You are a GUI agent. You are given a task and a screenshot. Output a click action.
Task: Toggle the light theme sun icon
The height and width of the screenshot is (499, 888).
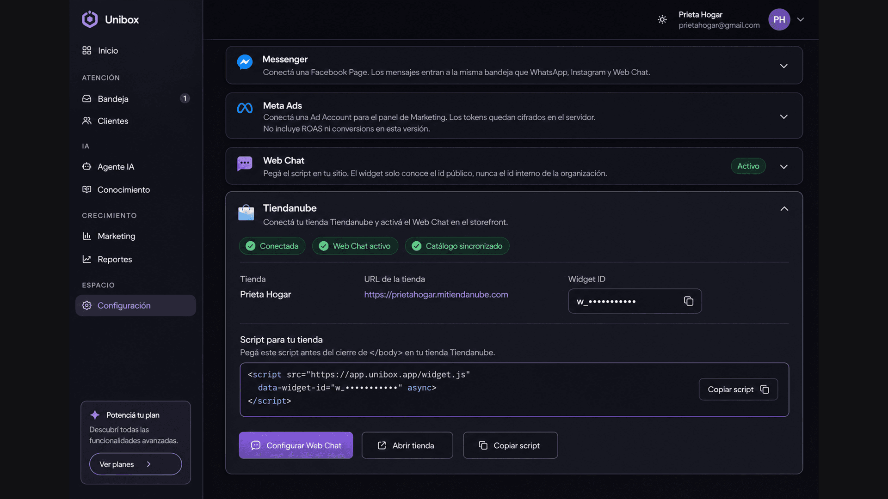click(x=662, y=19)
